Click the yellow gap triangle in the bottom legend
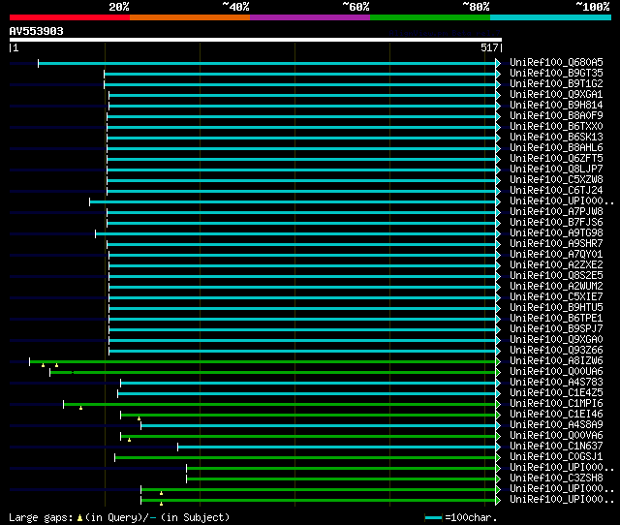The image size is (620, 525). click(x=79, y=517)
